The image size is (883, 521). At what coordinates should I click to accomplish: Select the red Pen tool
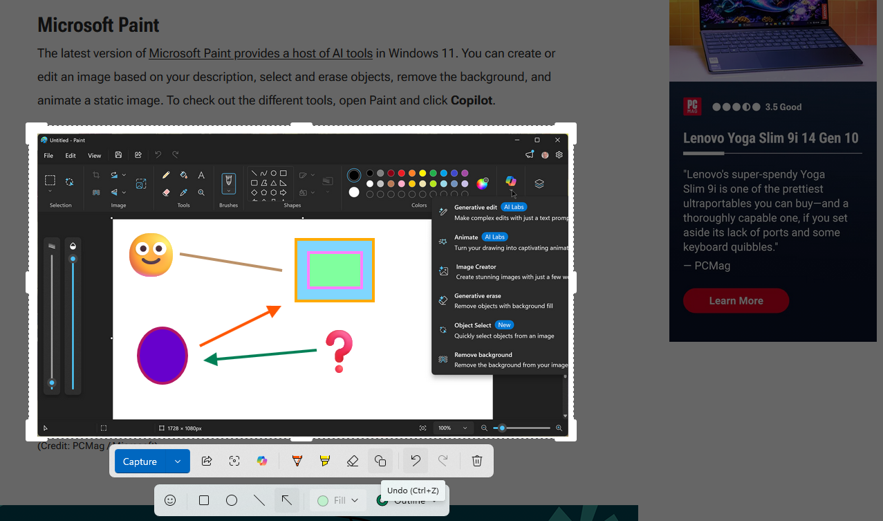point(297,461)
